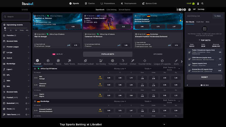Star the Football category in sidebar

coord(26,97)
